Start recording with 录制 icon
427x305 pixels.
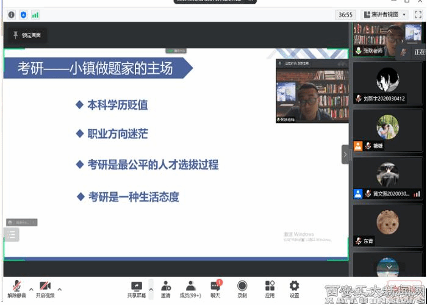242,288
